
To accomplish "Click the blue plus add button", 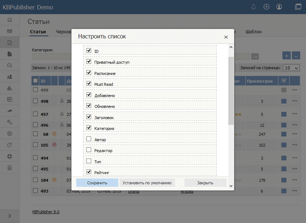I will [286, 56].
